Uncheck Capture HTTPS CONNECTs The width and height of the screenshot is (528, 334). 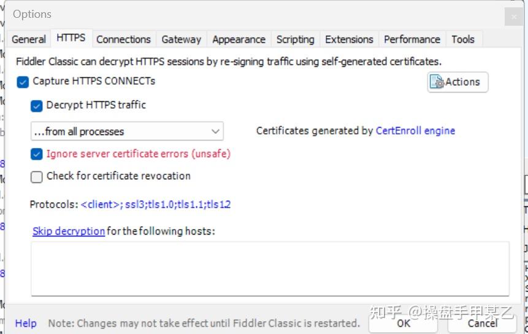(23, 82)
